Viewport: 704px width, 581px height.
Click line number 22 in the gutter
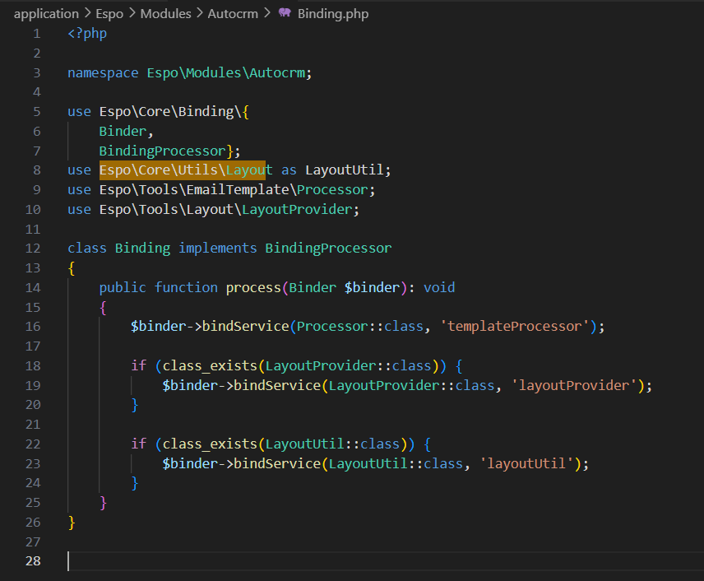33,444
